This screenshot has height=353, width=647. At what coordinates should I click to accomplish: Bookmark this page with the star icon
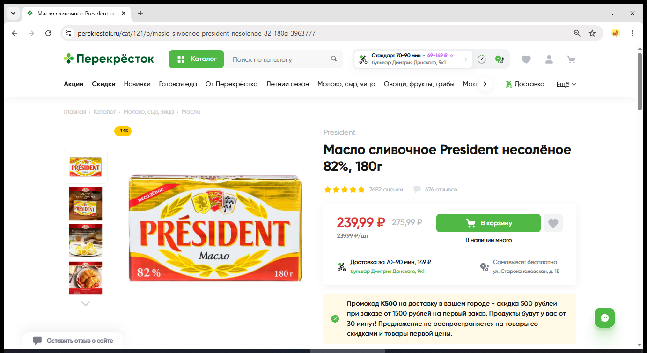592,33
